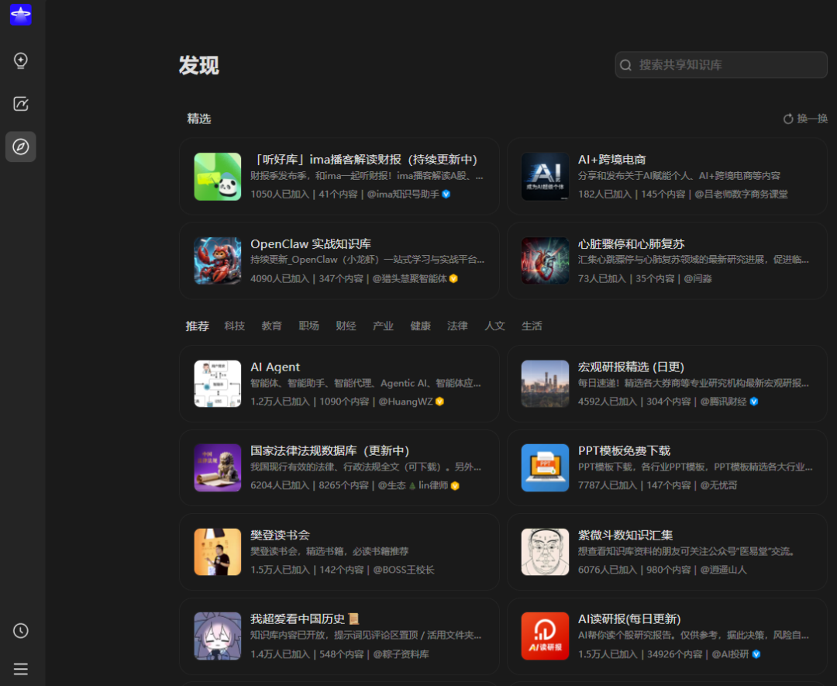Open the 樊登读书会 knowledge base
837x686 pixels.
(339, 552)
